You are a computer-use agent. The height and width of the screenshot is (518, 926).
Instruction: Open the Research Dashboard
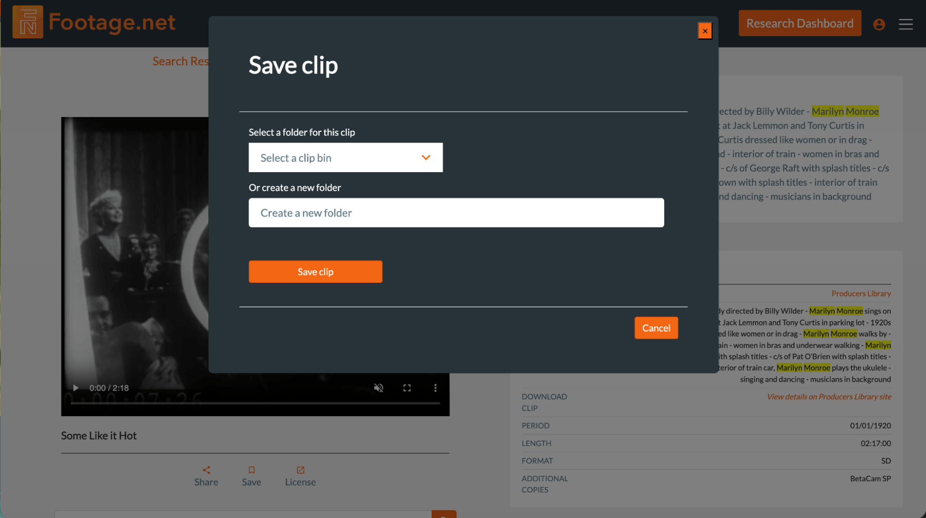coord(800,23)
